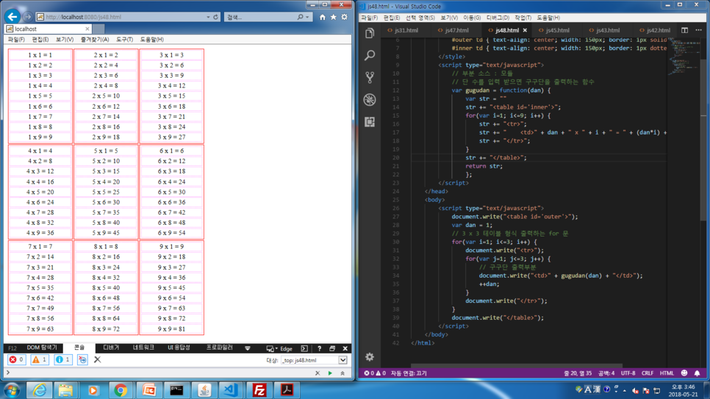Open the browser Tools gear icon

pos(344,17)
